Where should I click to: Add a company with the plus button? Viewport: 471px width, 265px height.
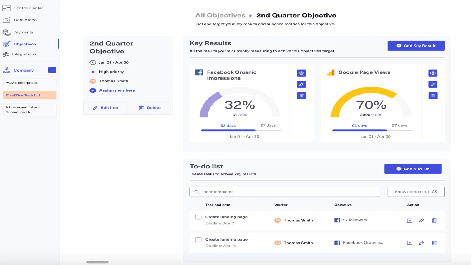coord(52,70)
